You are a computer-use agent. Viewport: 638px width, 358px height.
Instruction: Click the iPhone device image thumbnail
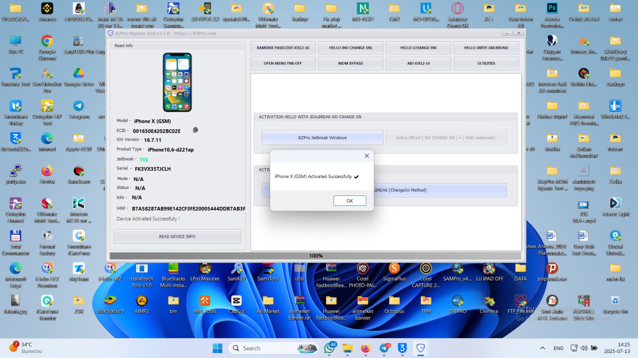177,82
